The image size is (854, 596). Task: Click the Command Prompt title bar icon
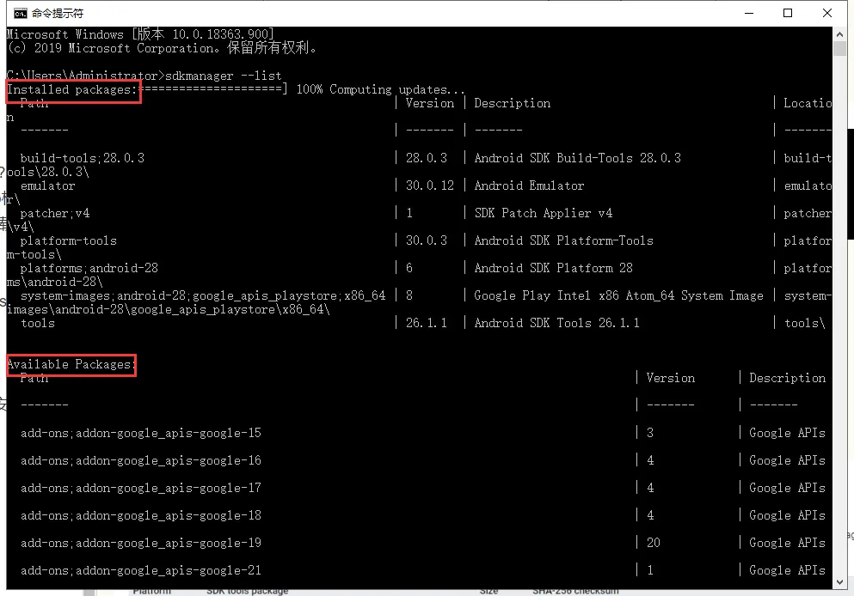pyautogui.click(x=20, y=13)
